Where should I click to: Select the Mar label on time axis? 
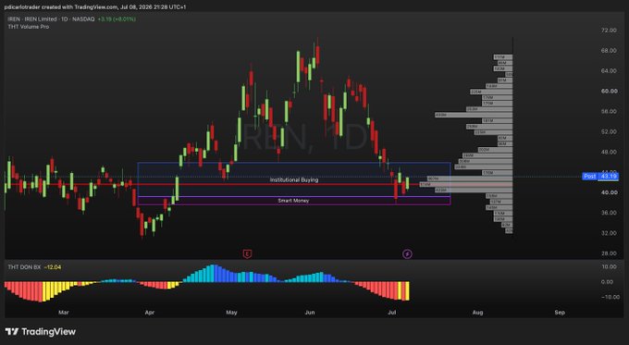64,313
